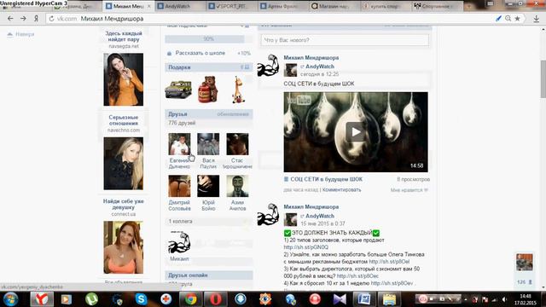Open link after 'сбросил 10 кг за 1 неделю'

pyautogui.click(x=392, y=283)
